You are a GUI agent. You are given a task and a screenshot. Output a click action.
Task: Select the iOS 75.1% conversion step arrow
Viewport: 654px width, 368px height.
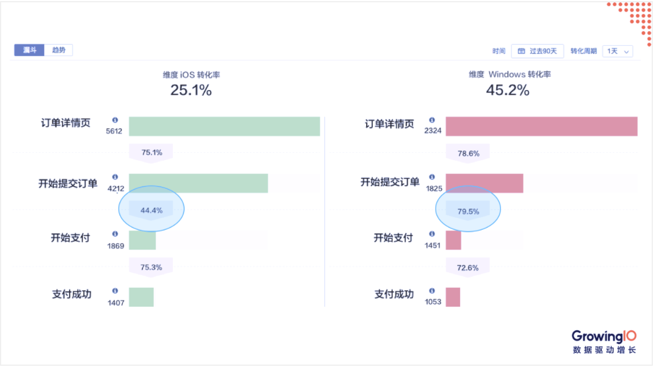151,153
